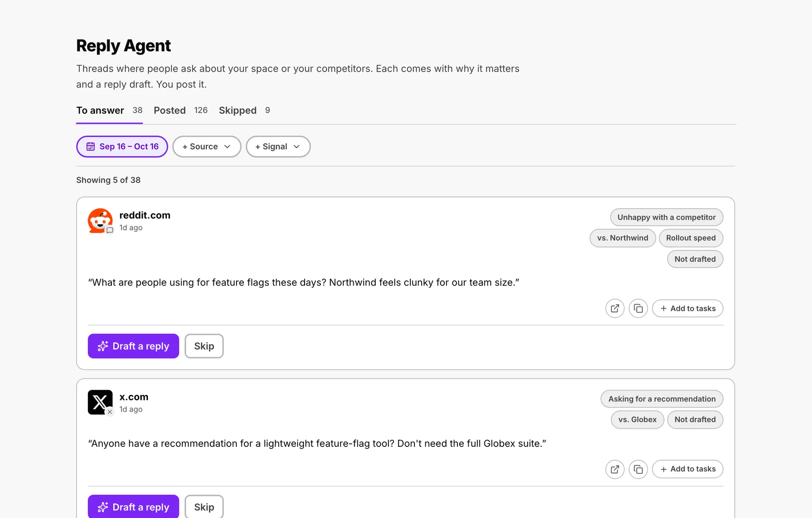Click the reddit logo avatar
The height and width of the screenshot is (518, 812).
[100, 221]
